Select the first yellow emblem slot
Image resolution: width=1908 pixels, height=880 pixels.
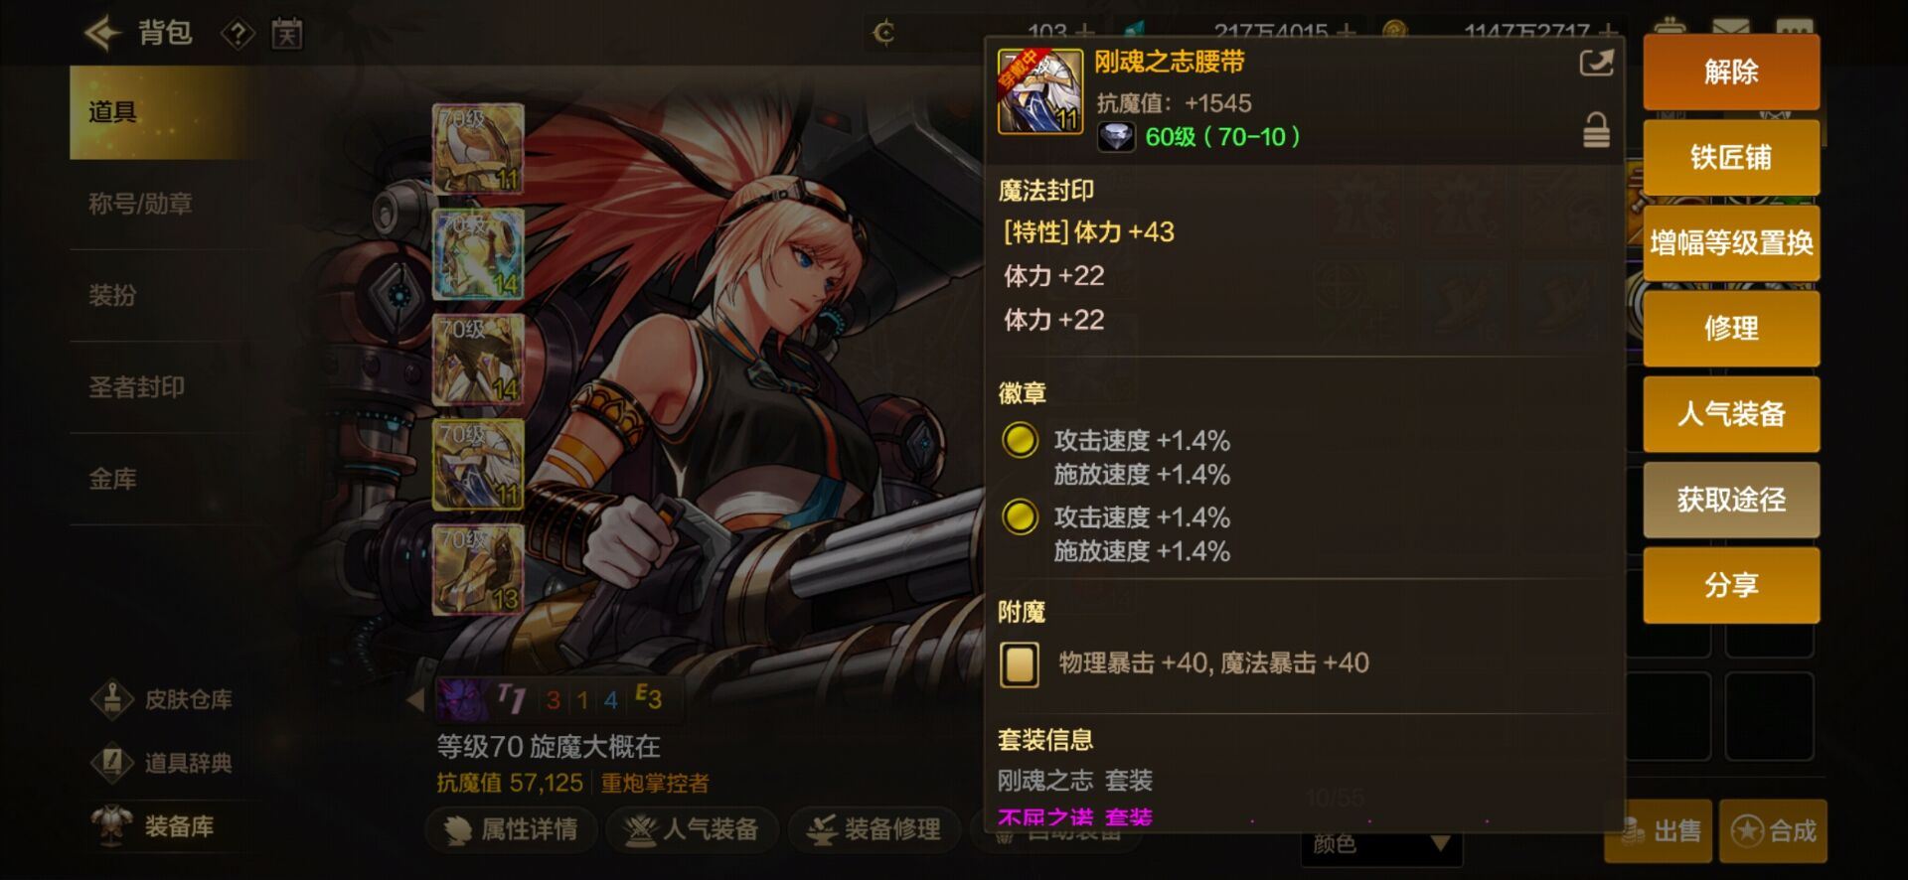pyautogui.click(x=1020, y=440)
